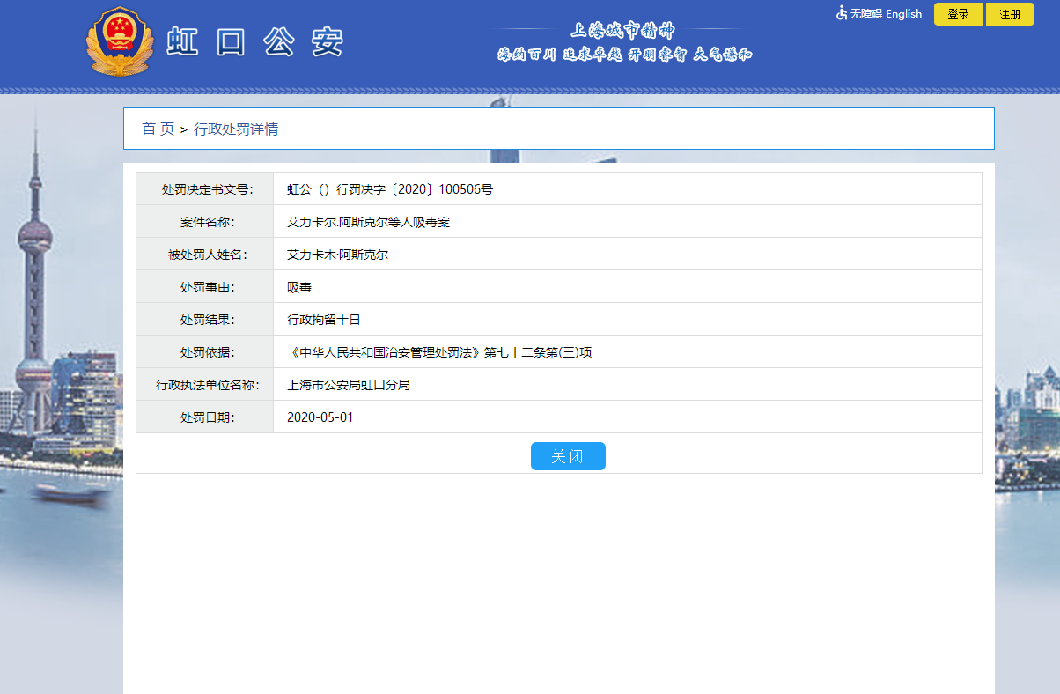Viewport: 1060px width, 694px height.
Task: Click the police emblem logo
Action: [x=121, y=42]
